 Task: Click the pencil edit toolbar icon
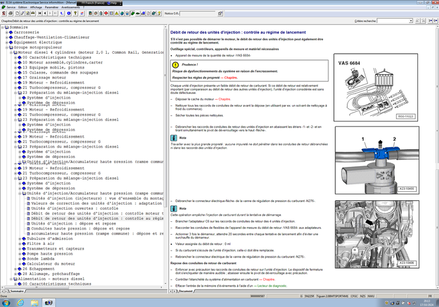[22, 13]
